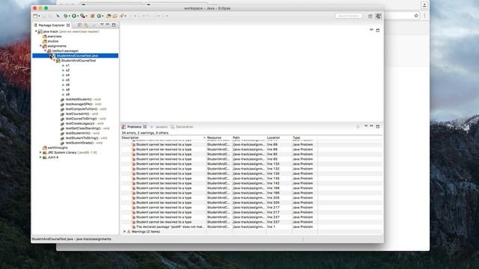Open Problems view menu triangle
The width and height of the screenshot is (479, 269).
click(366, 126)
